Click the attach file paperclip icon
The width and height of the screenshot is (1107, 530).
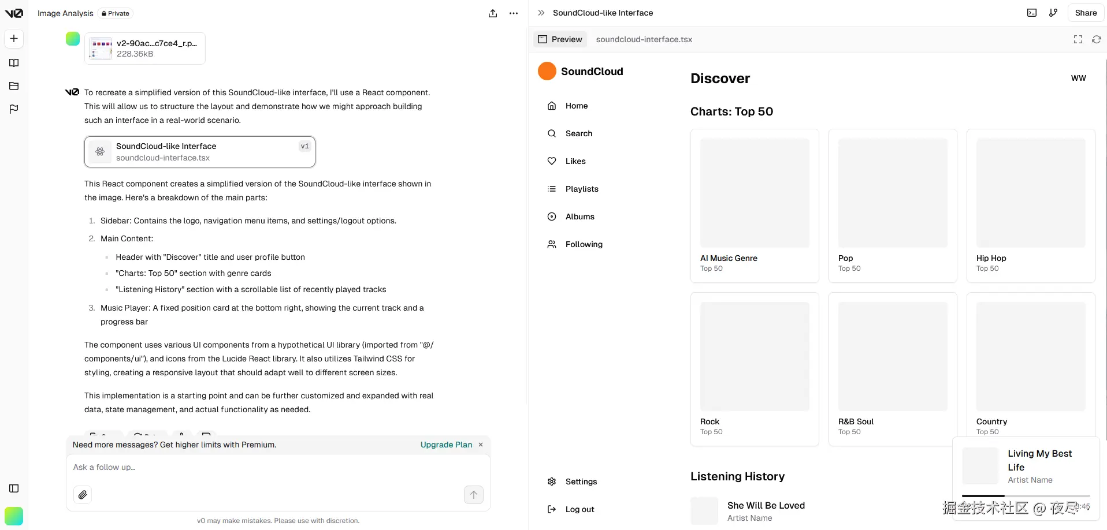coord(83,495)
